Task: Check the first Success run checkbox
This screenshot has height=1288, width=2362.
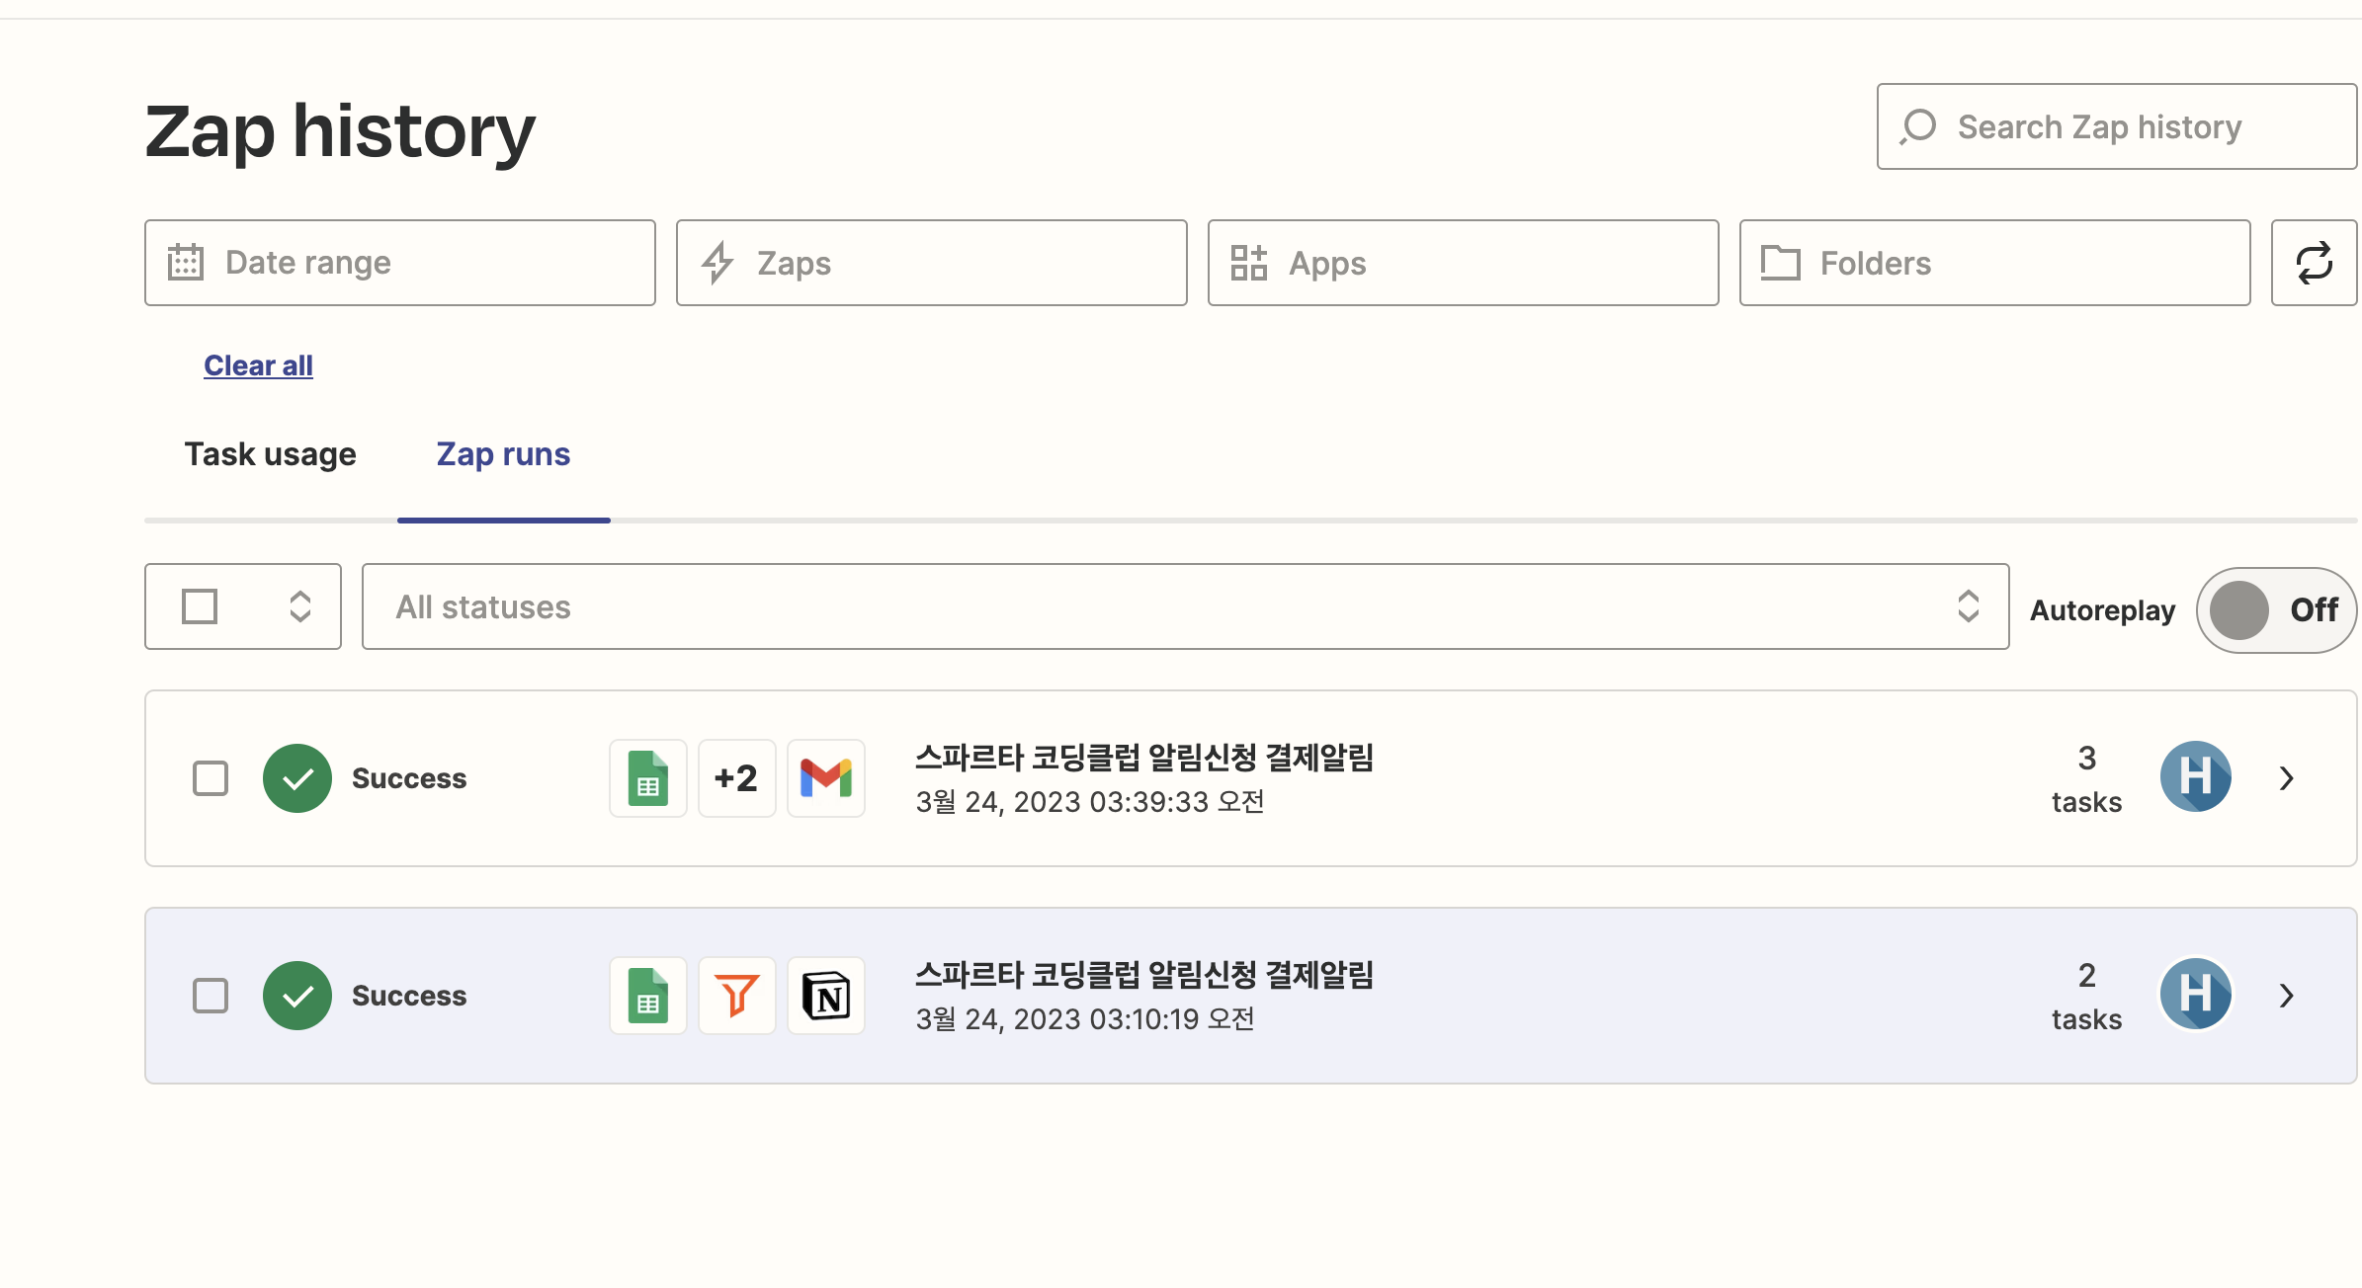Action: pos(211,778)
